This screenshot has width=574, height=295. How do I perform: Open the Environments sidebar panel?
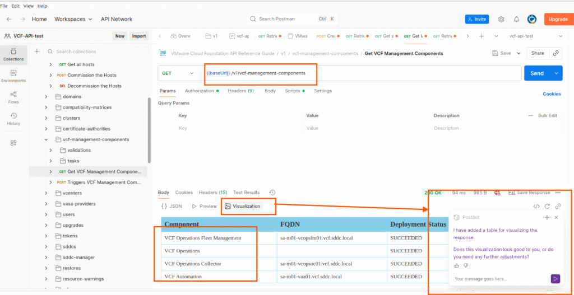(x=13, y=76)
